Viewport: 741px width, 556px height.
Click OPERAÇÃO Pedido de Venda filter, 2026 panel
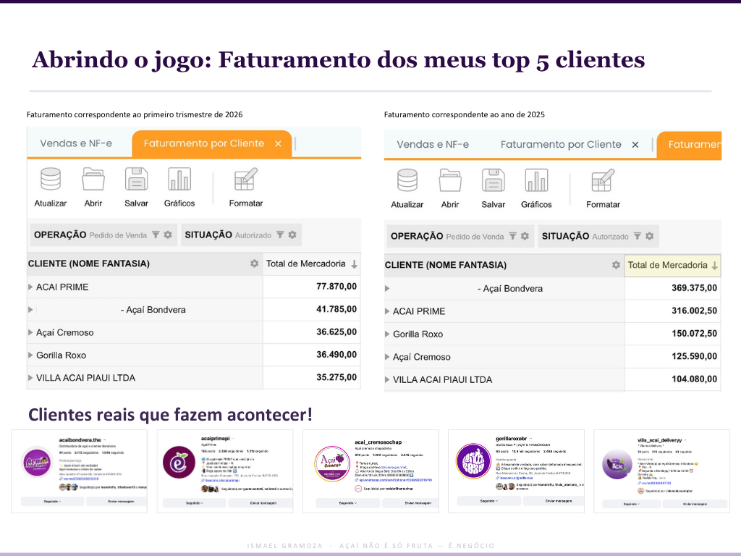point(103,235)
